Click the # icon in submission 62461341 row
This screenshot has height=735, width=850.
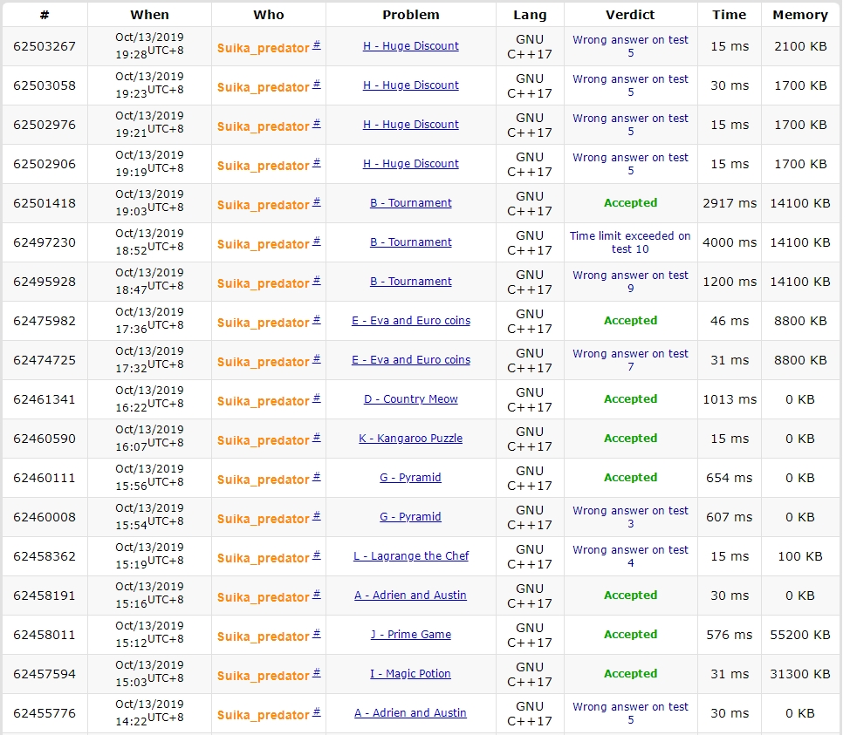[317, 398]
